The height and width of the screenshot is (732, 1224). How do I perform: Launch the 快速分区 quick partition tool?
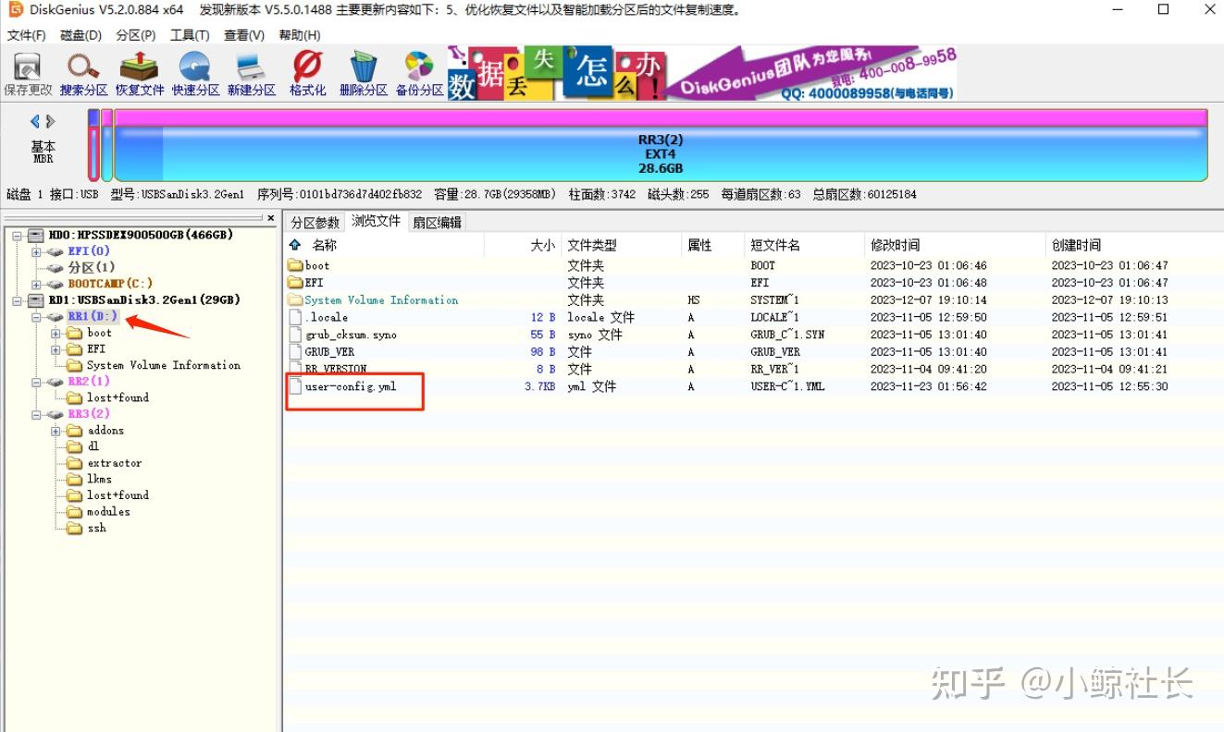point(195,72)
